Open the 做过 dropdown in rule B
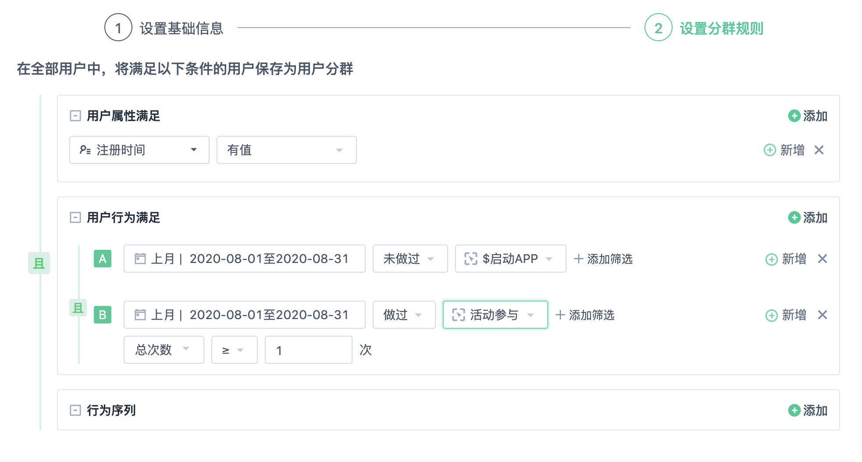 tap(404, 315)
